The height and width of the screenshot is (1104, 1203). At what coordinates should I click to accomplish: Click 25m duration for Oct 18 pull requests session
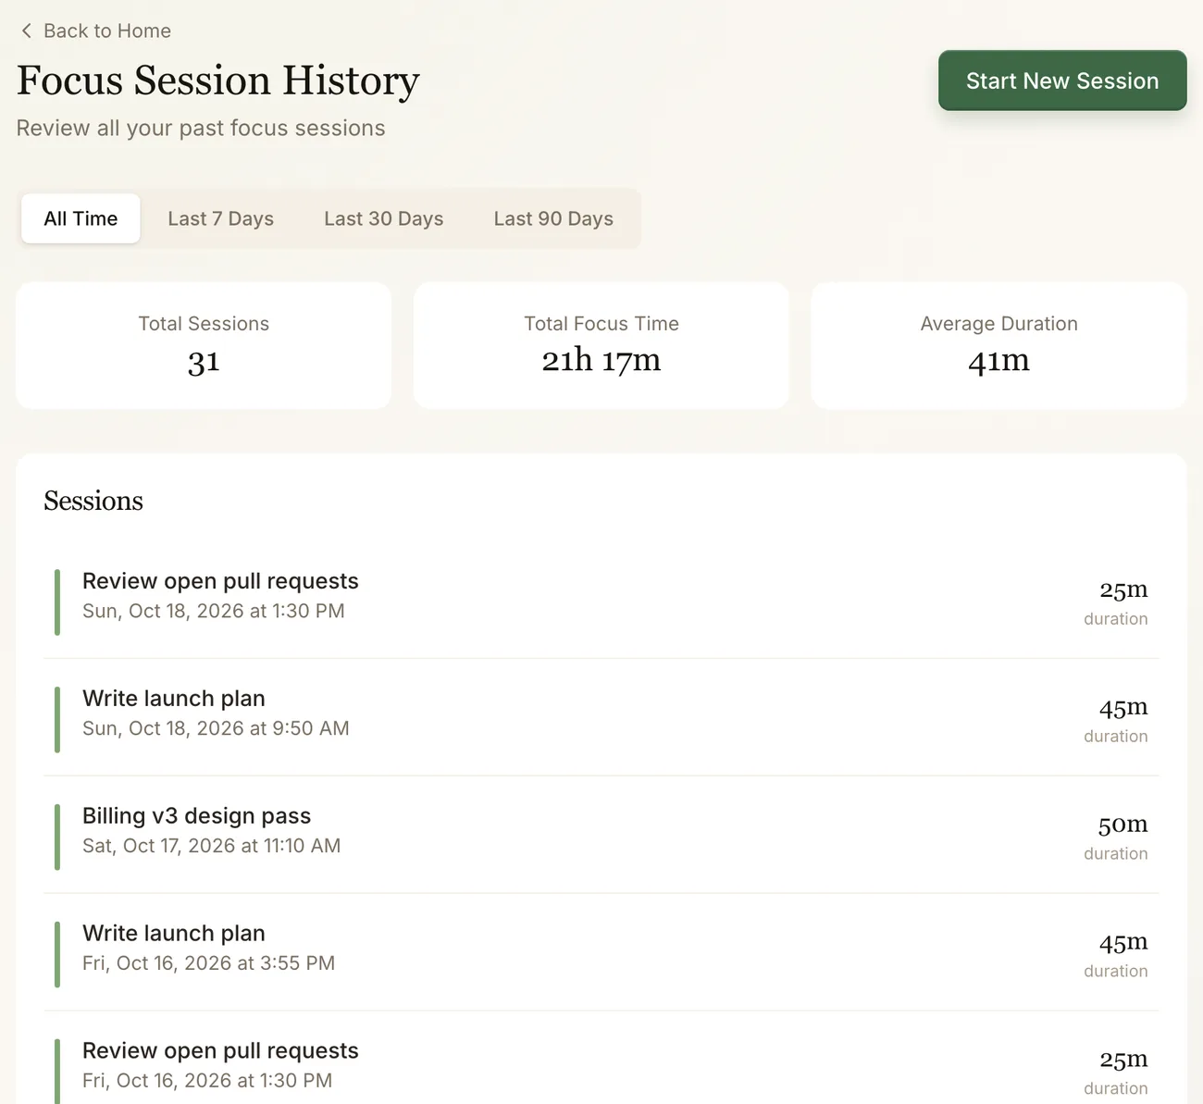click(1123, 589)
